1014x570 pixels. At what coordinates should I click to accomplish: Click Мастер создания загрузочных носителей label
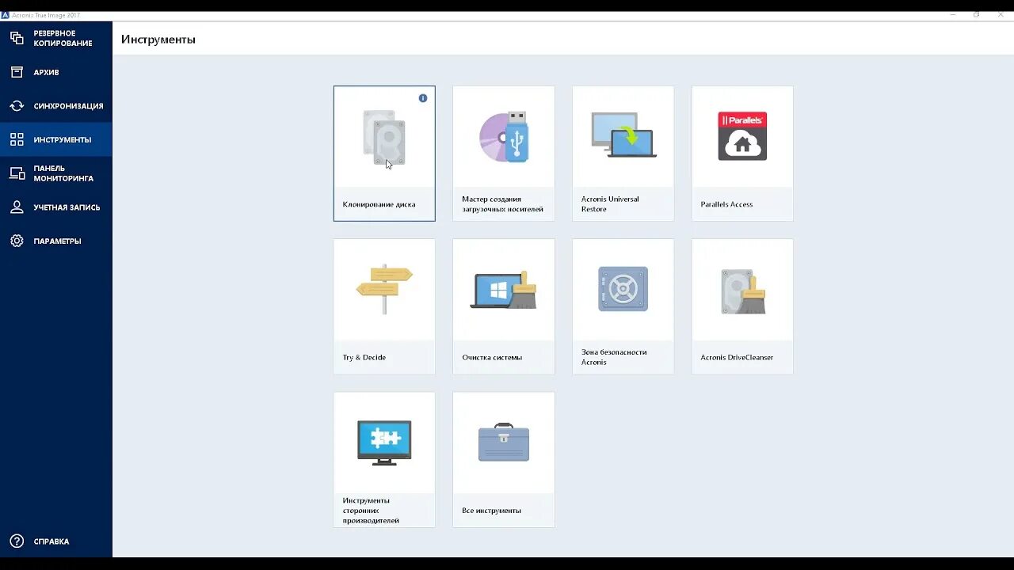[x=502, y=204]
